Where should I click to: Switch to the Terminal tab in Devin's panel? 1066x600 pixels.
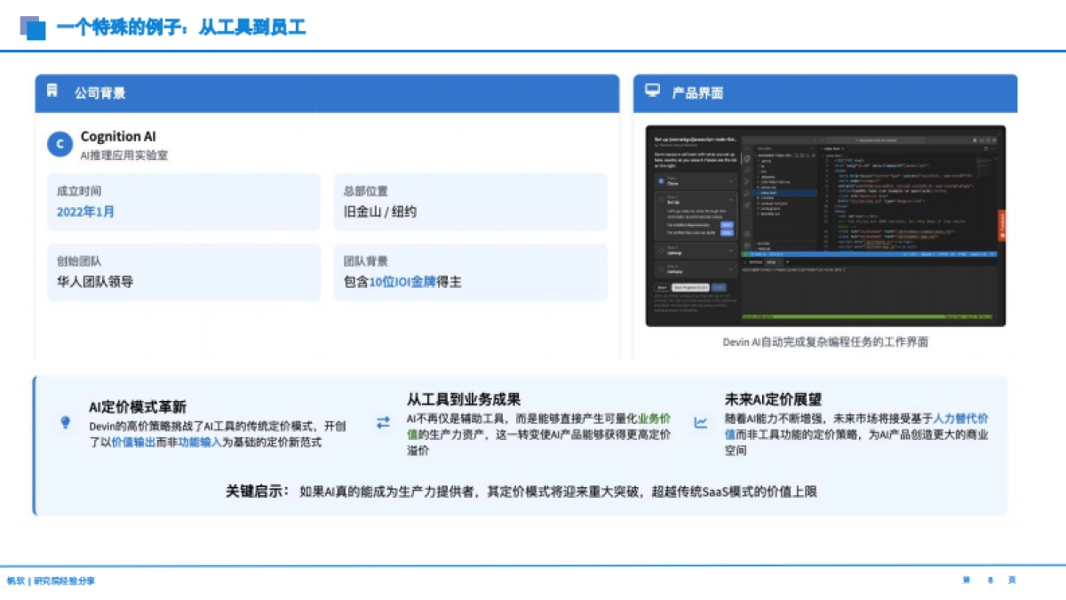(755, 262)
